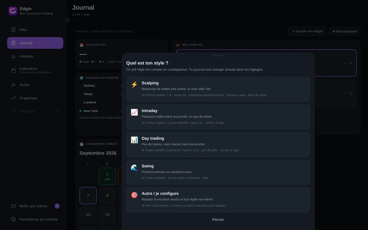Viewport: 368px width, 230px height.
Task: Click the target icon for Autre
Action: [134, 195]
